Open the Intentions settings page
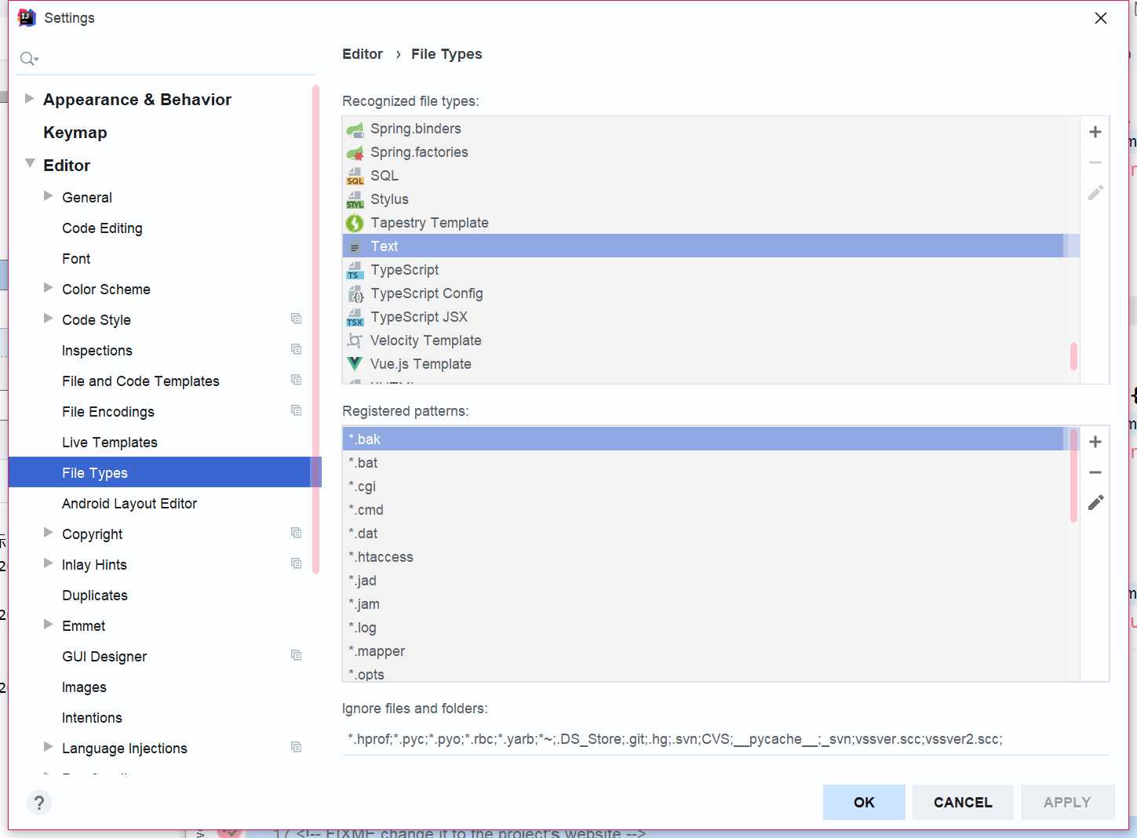The height and width of the screenshot is (838, 1137). pos(92,718)
